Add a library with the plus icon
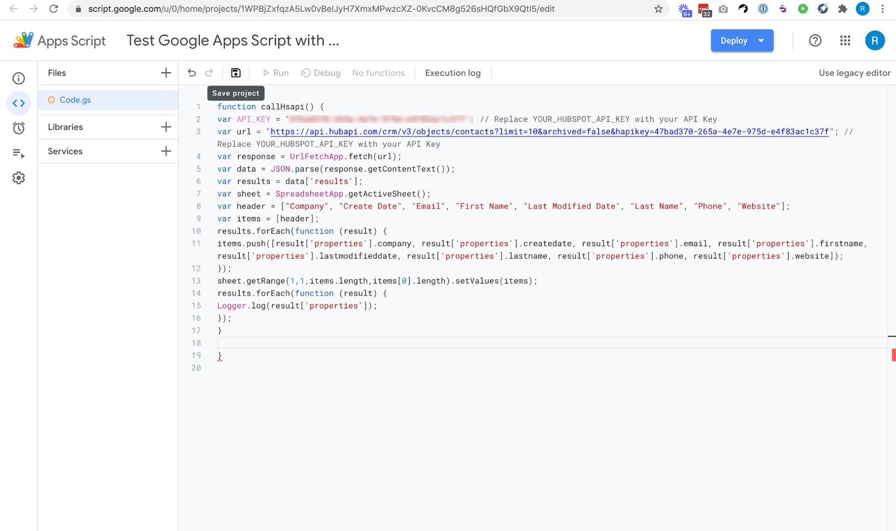896x531 pixels. pos(166,127)
